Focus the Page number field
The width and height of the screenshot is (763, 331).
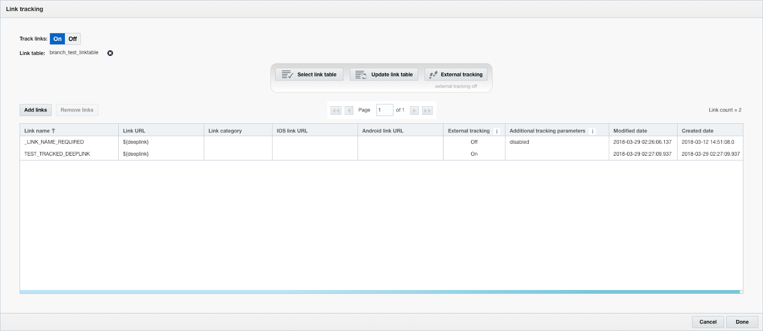point(384,110)
